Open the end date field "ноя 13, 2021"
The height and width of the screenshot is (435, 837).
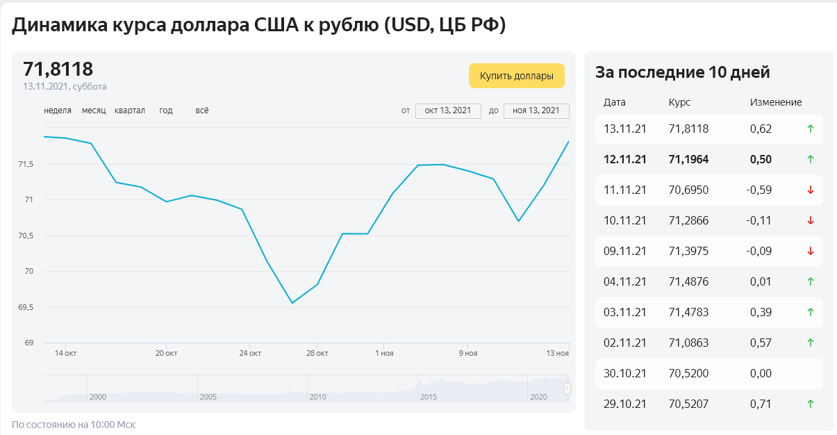[536, 111]
